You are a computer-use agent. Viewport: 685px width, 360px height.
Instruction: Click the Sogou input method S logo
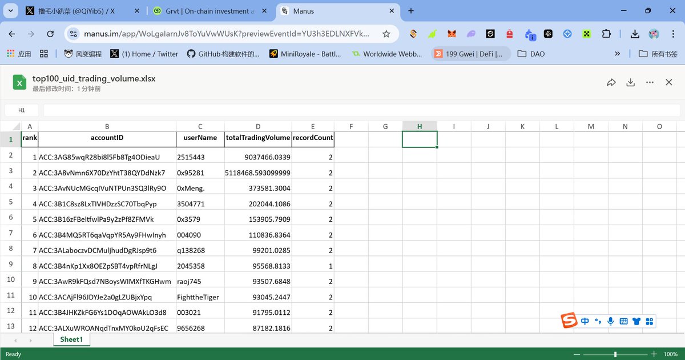pos(569,321)
